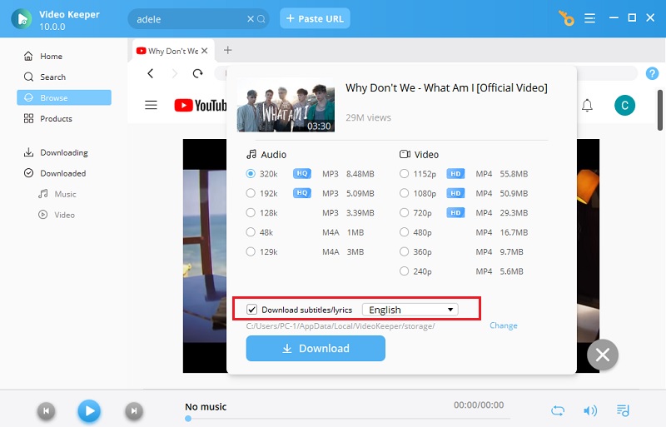Image resolution: width=666 pixels, height=427 pixels.
Task: Click the music progress slider
Action: pos(347,419)
